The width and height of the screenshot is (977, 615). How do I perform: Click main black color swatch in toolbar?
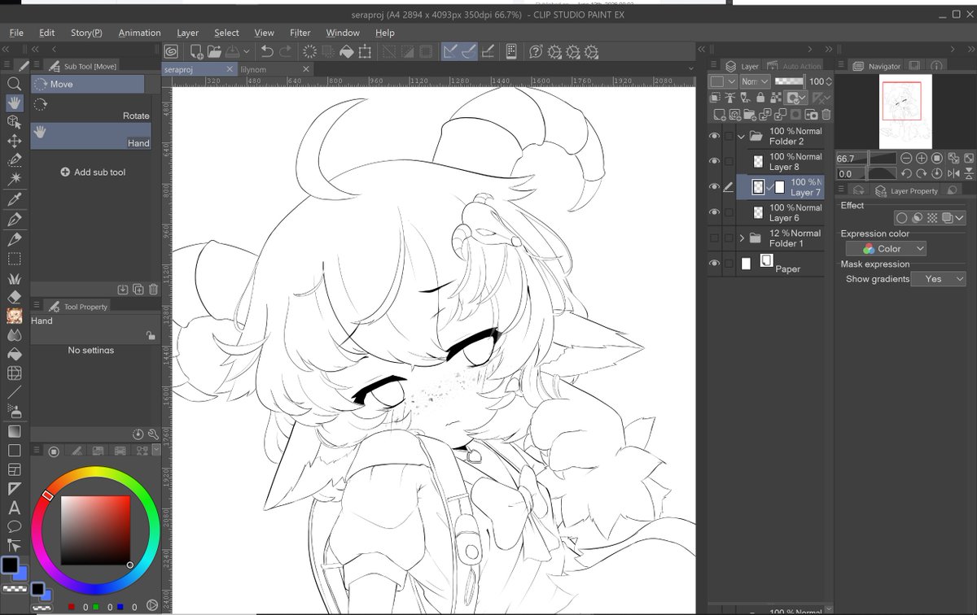(10, 565)
